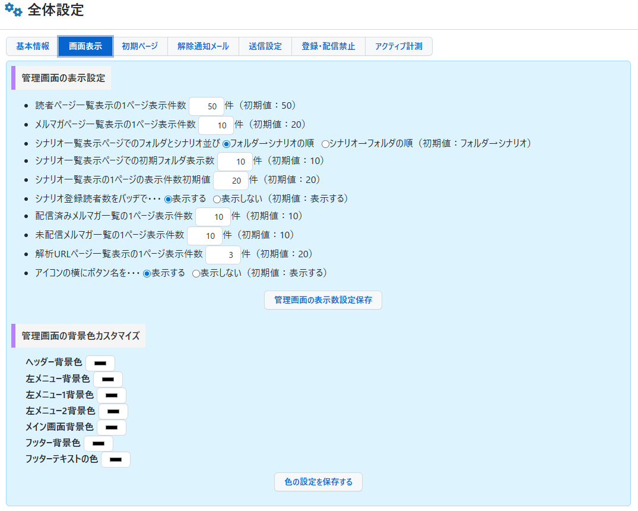Open the フッターテキストの色 color picker

pos(116,459)
